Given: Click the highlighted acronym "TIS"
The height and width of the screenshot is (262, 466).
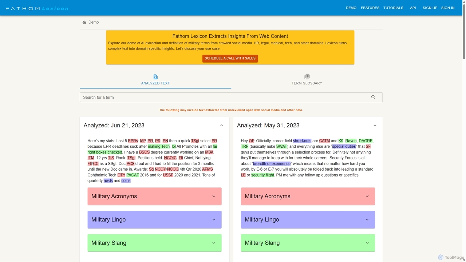Looking at the screenshot, I should (x=111, y=158).
